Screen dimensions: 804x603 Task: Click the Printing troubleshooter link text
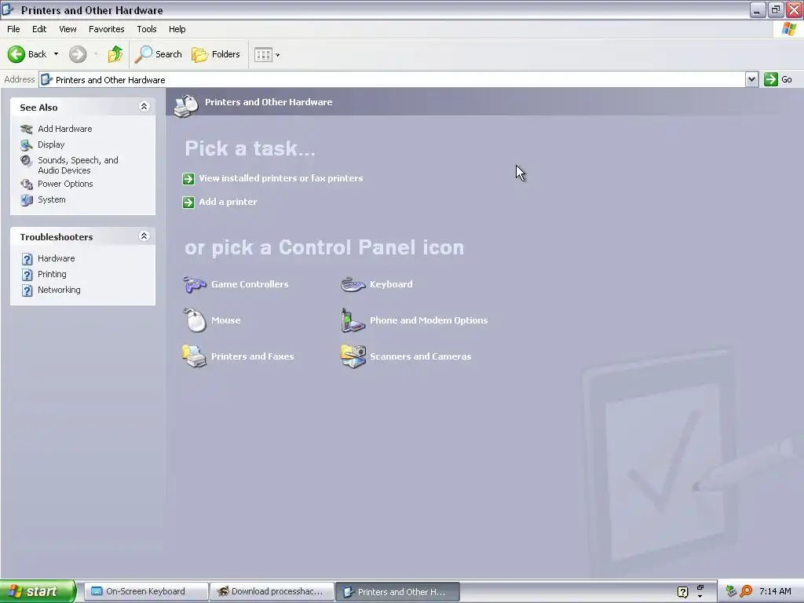pos(52,274)
